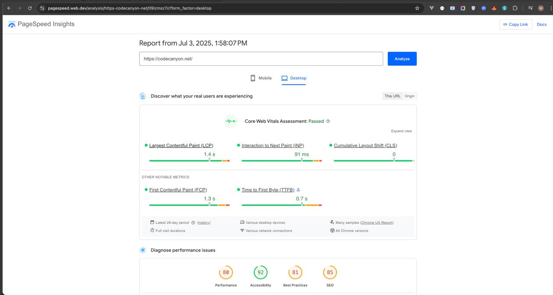Switch to the Mobile tab
553x295 pixels.
coord(261,78)
